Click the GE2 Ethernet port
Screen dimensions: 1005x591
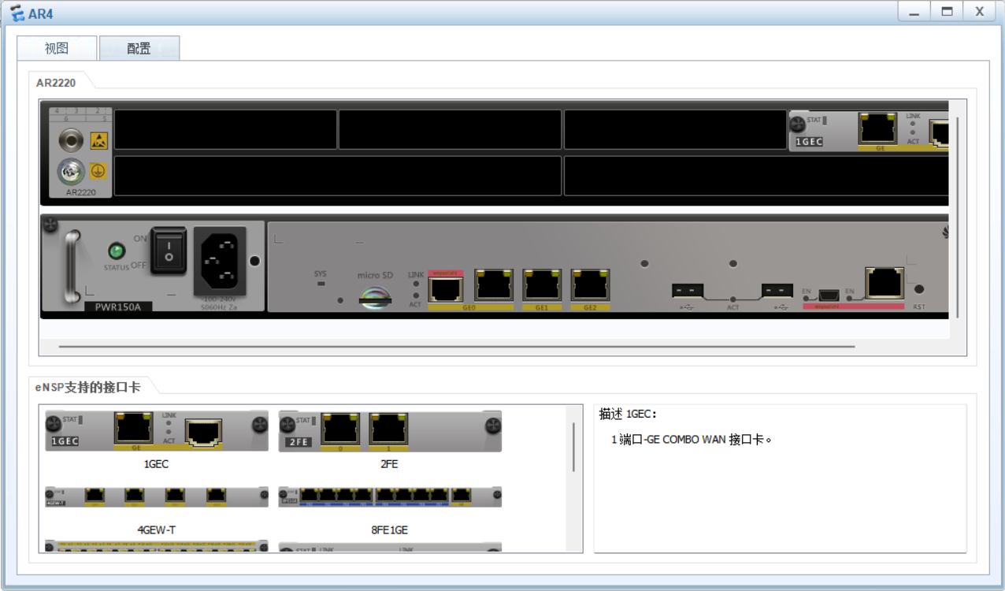click(x=590, y=285)
